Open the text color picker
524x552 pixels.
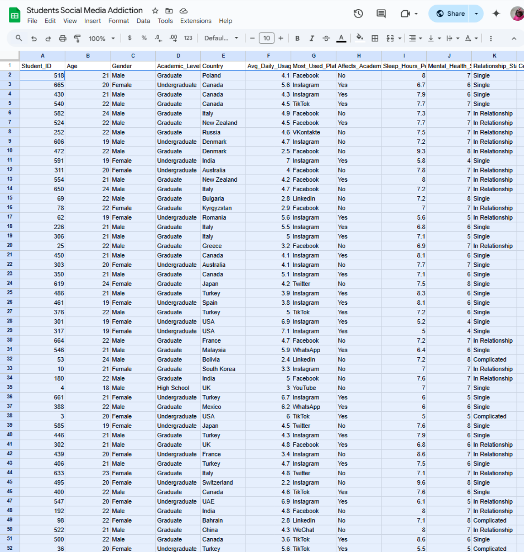(341, 38)
